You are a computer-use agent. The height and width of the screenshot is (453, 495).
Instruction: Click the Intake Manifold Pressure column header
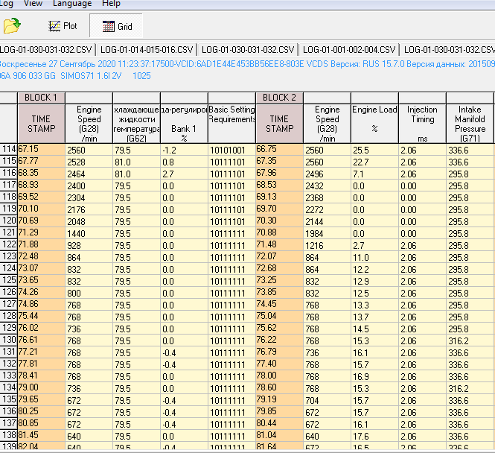tap(470, 124)
